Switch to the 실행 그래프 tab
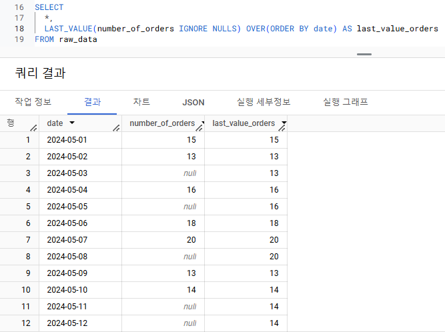 [x=346, y=102]
